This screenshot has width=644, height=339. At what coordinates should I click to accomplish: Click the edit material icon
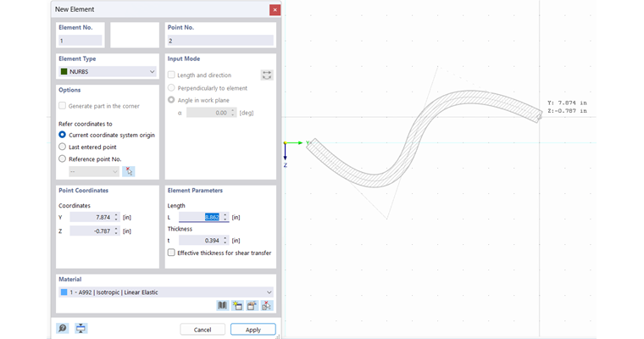[x=252, y=305]
